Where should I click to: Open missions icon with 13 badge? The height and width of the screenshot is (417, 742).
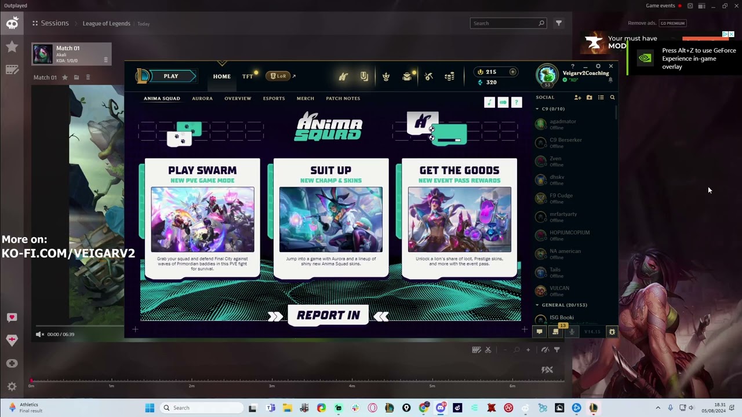(x=555, y=332)
